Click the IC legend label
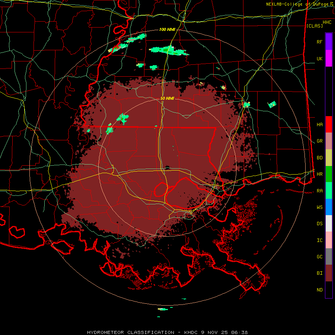Viewport: 335px width, 335px height. (x=319, y=240)
